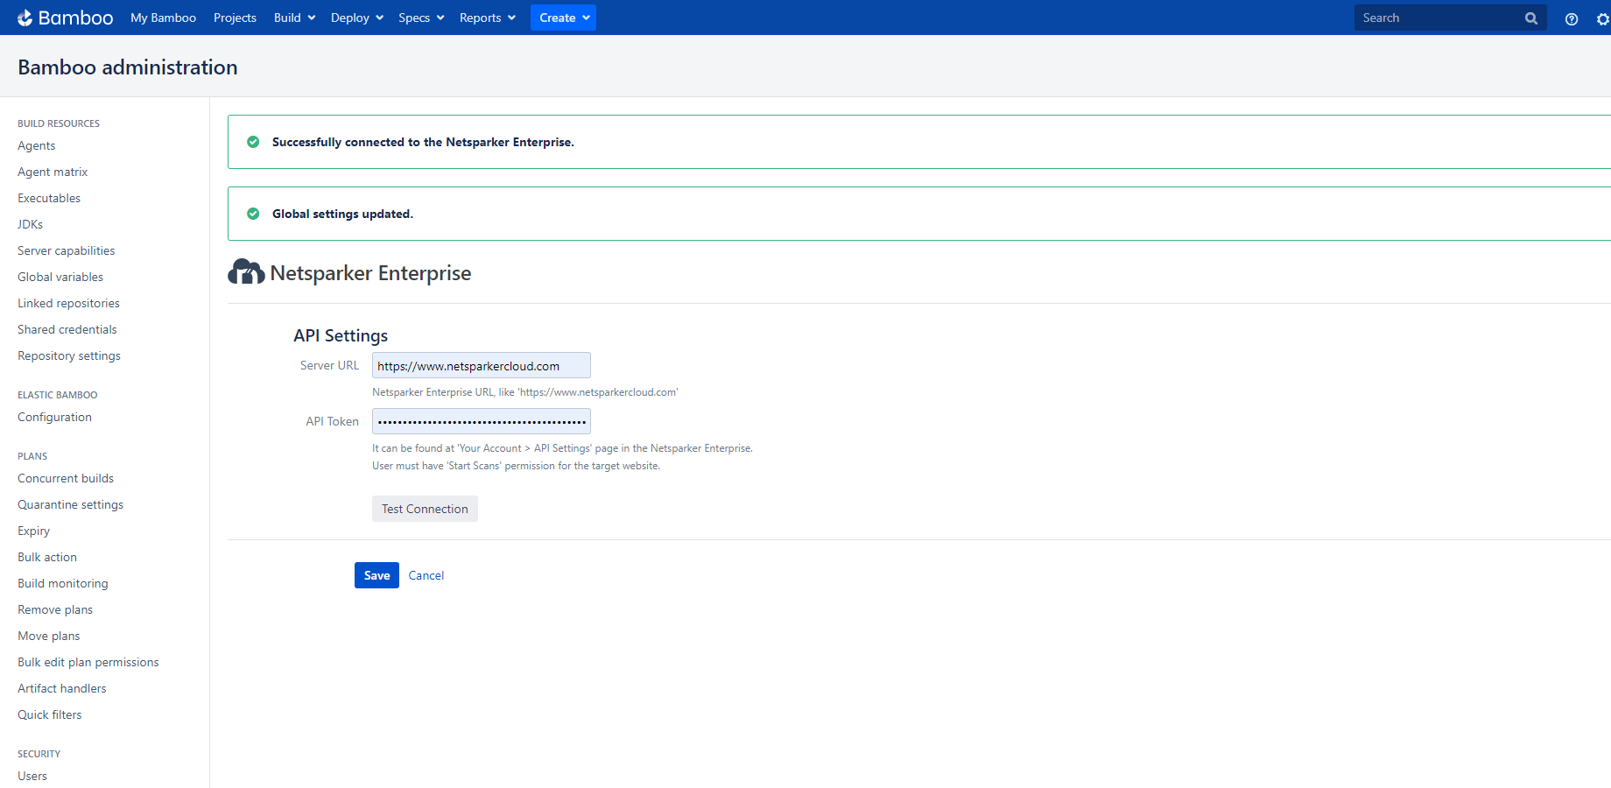Click the Server URL input field

(x=482, y=365)
